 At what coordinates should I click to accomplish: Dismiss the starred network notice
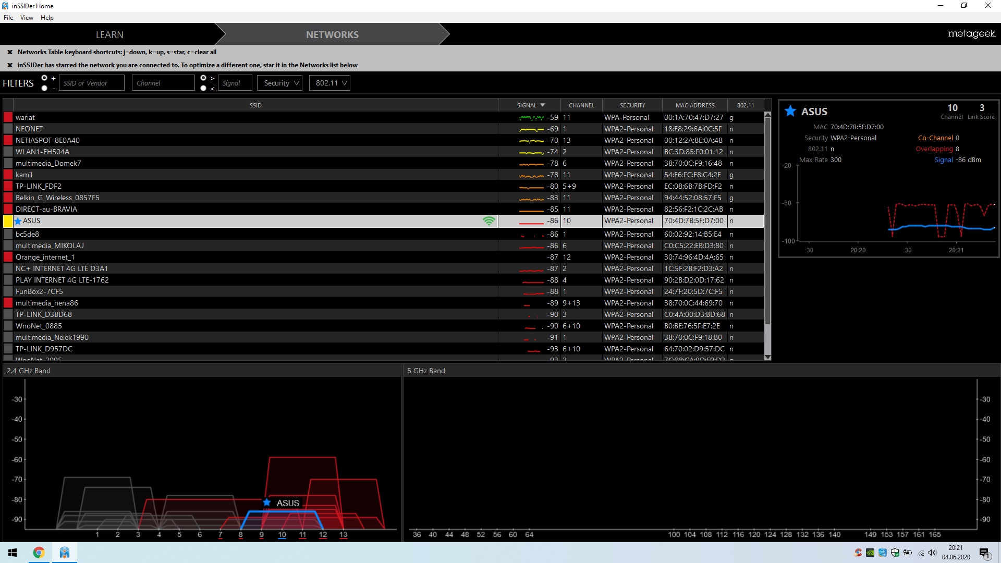[10, 65]
